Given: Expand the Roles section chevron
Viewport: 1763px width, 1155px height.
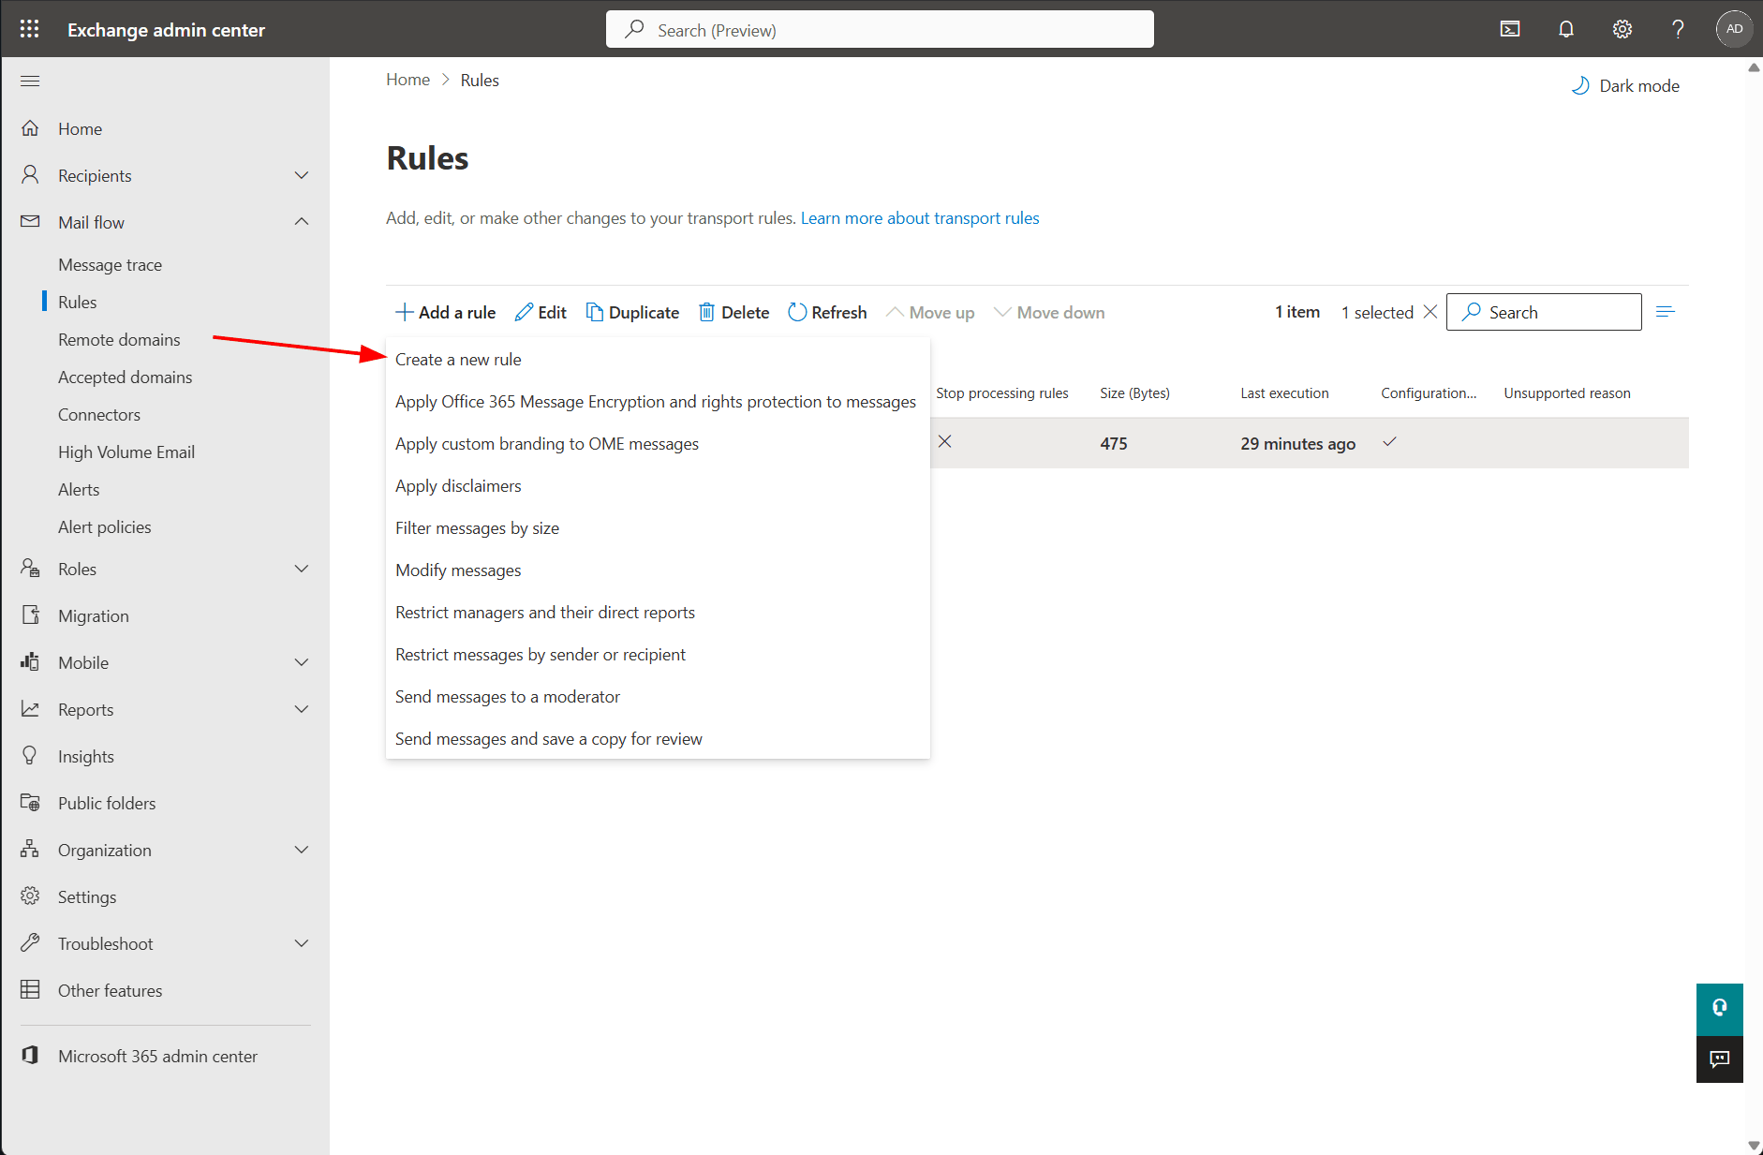Looking at the screenshot, I should point(302,569).
